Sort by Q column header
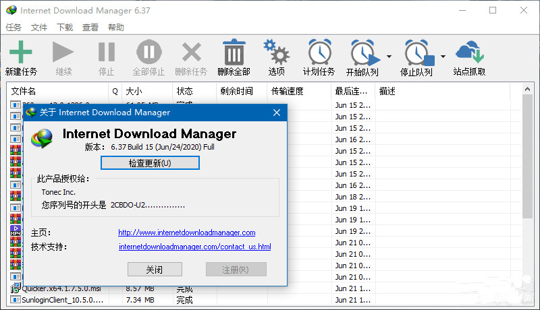 coord(115,91)
